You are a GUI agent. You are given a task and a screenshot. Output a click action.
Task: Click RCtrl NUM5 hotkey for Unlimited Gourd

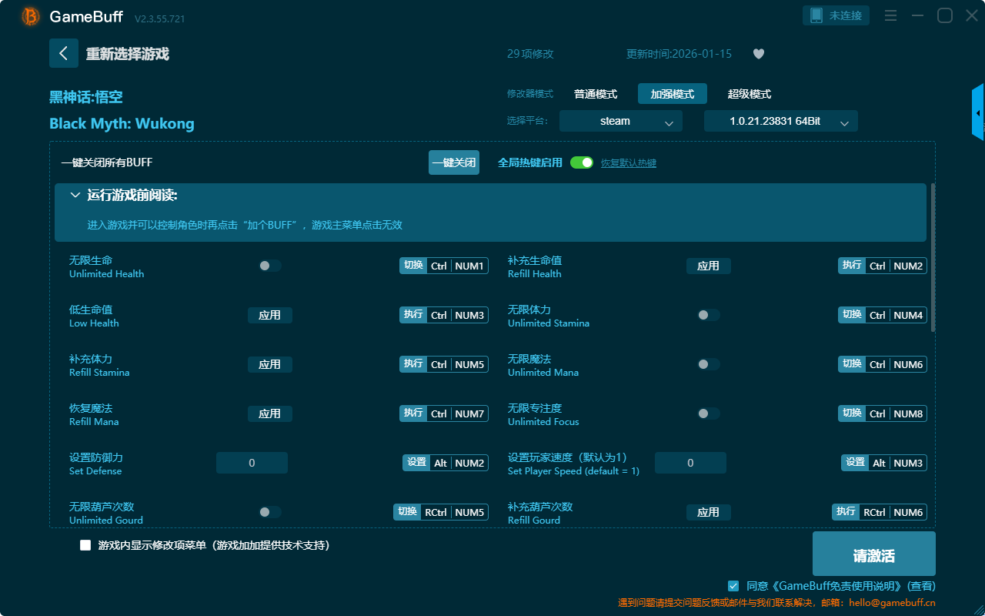[441, 512]
